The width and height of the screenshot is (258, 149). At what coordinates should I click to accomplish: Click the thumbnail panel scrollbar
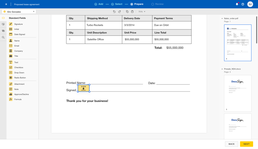[256, 30]
